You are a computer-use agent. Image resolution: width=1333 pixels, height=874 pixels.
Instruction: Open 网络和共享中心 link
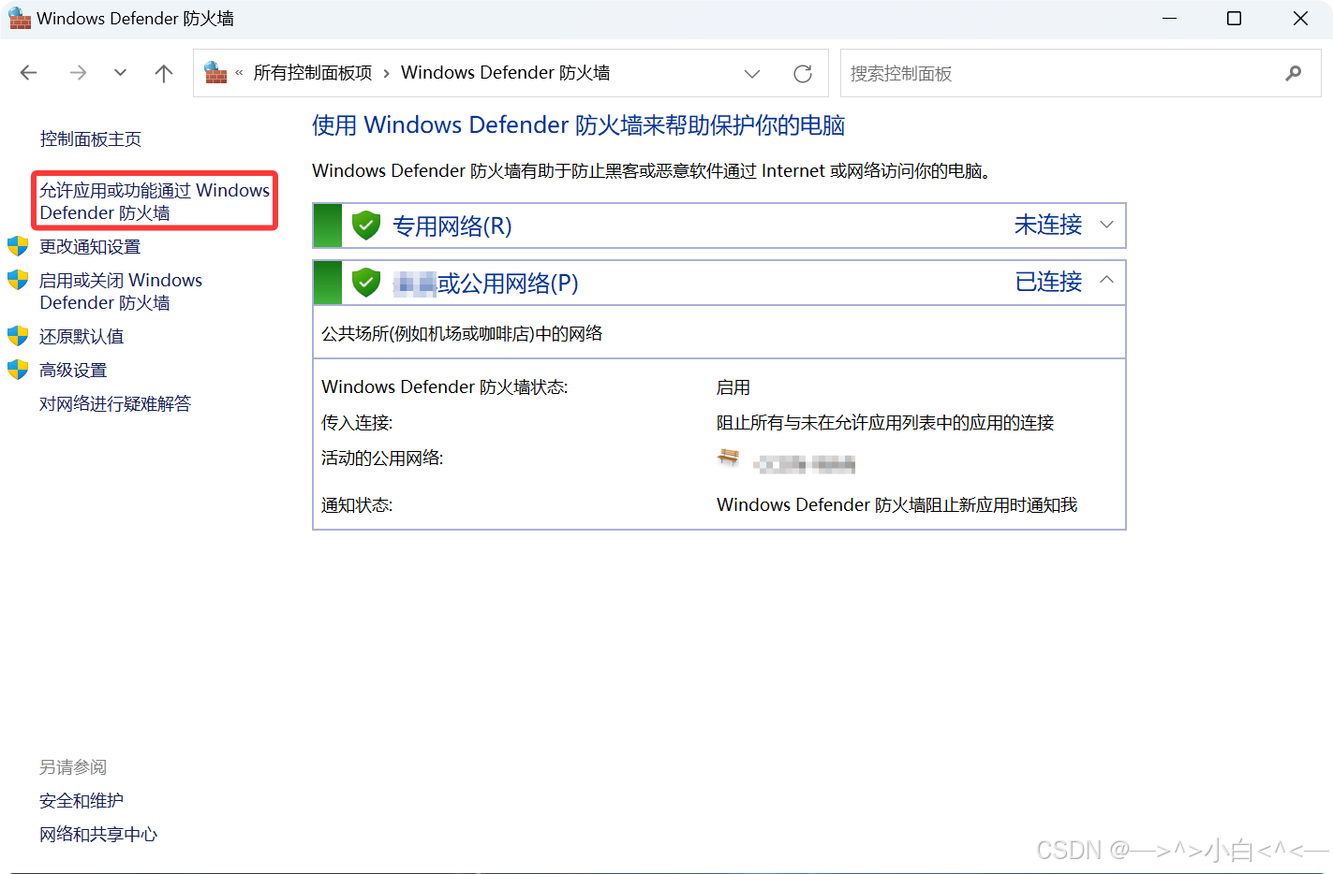pyautogui.click(x=98, y=835)
